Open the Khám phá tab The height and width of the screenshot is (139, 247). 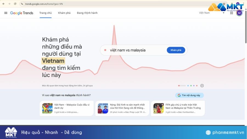pos(64,13)
